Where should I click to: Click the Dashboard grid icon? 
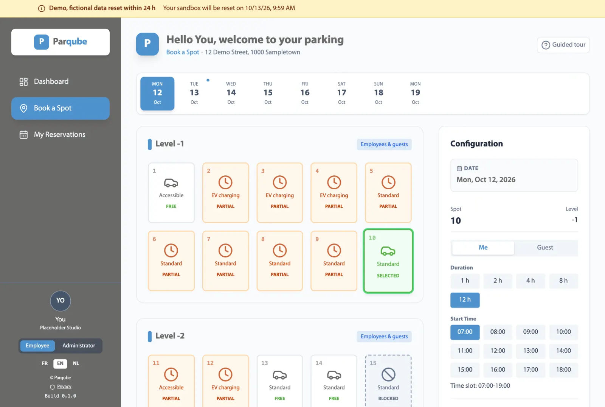(x=23, y=82)
